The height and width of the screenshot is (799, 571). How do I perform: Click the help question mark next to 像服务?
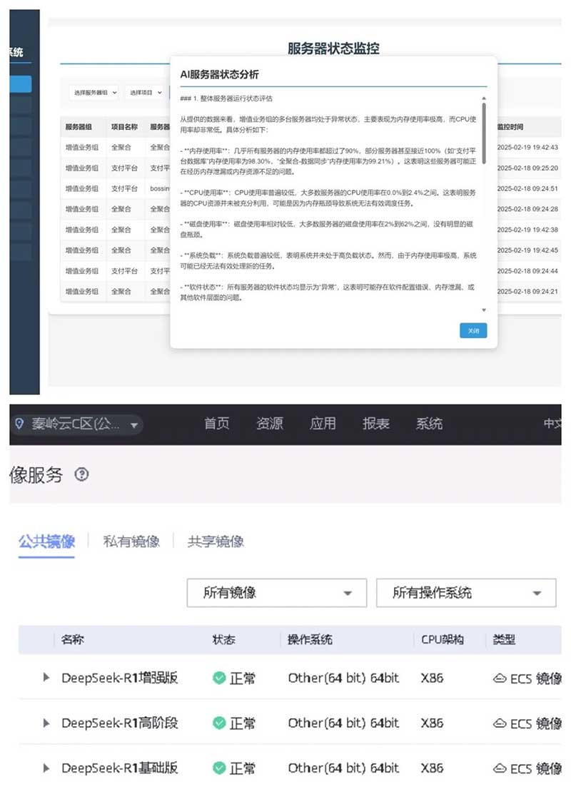click(82, 474)
